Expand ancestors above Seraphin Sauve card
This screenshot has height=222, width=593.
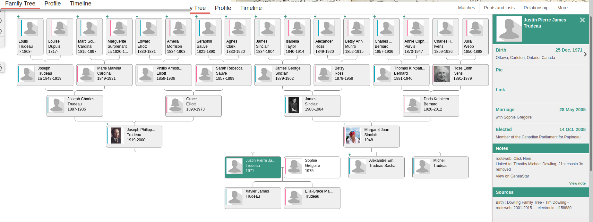[x=196, y=16]
